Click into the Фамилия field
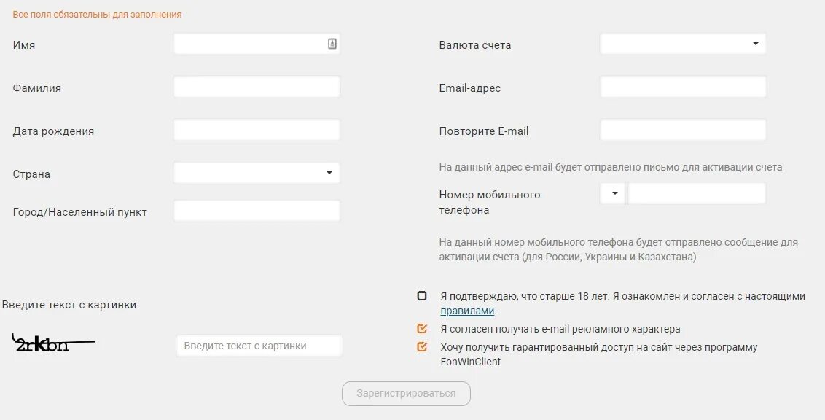 [257, 87]
